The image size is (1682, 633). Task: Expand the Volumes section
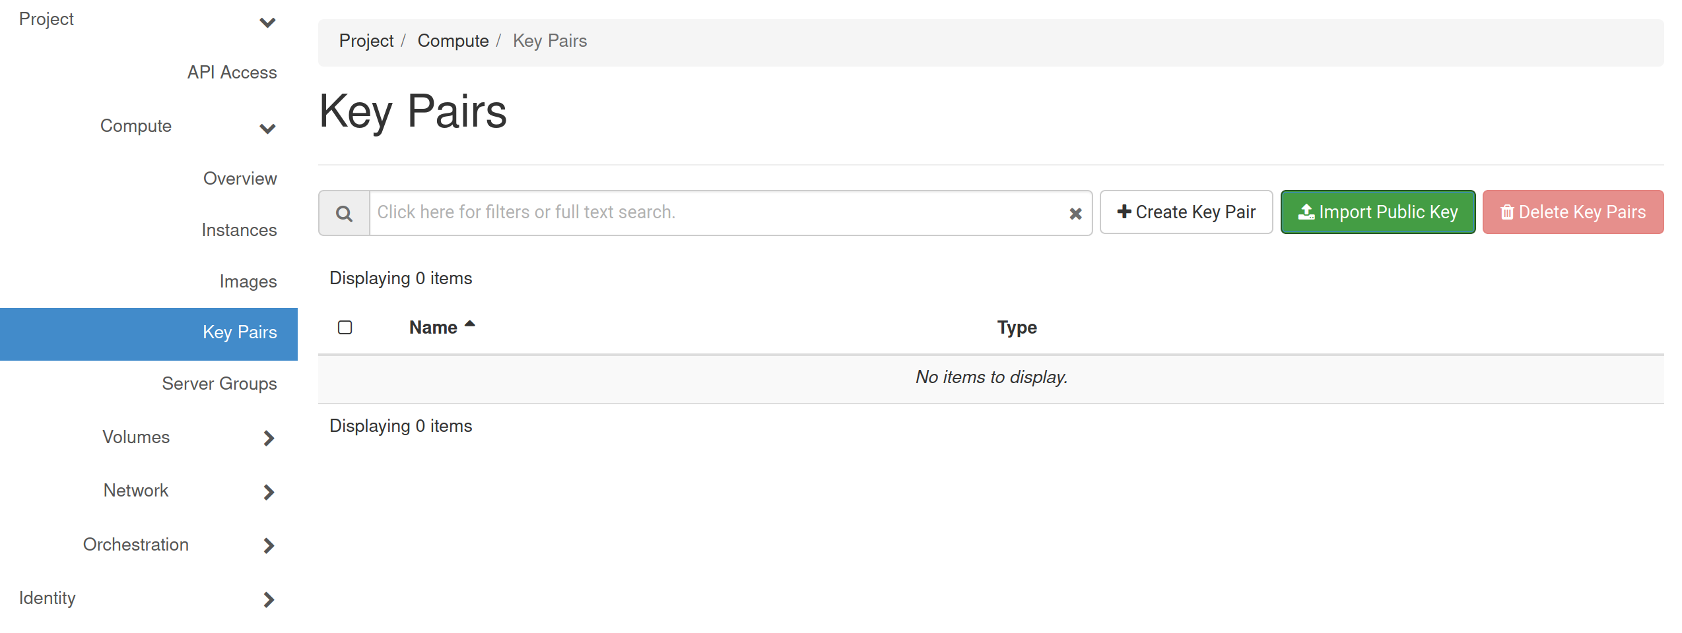(268, 438)
